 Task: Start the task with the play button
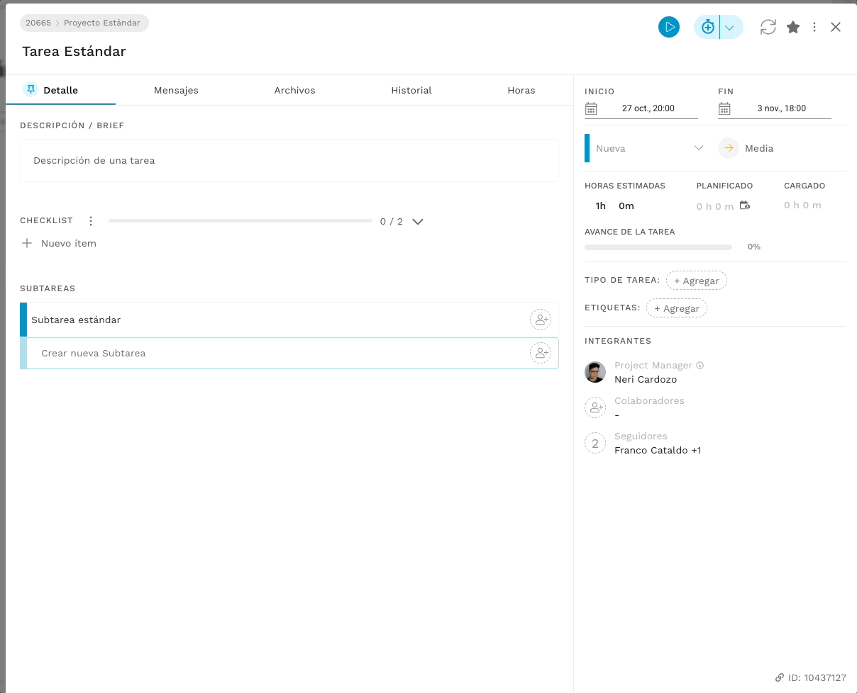click(668, 27)
